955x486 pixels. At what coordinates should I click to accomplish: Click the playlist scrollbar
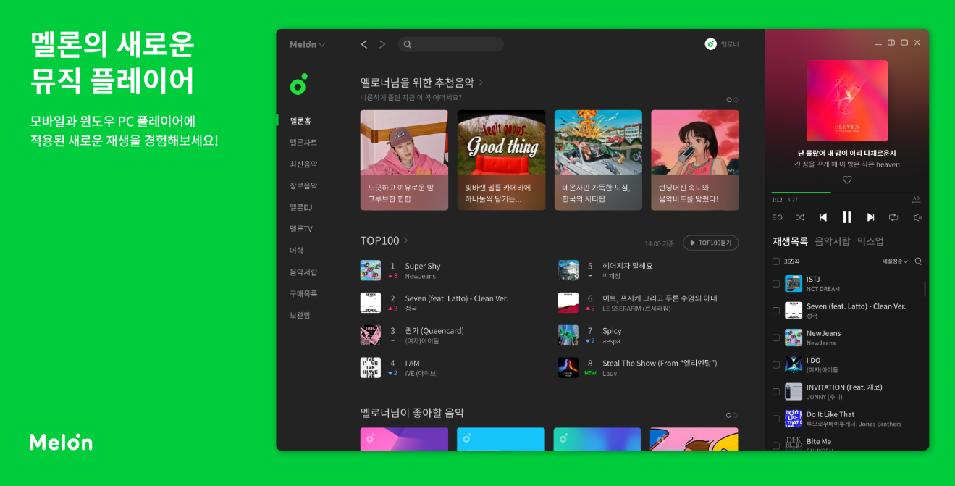(925, 288)
